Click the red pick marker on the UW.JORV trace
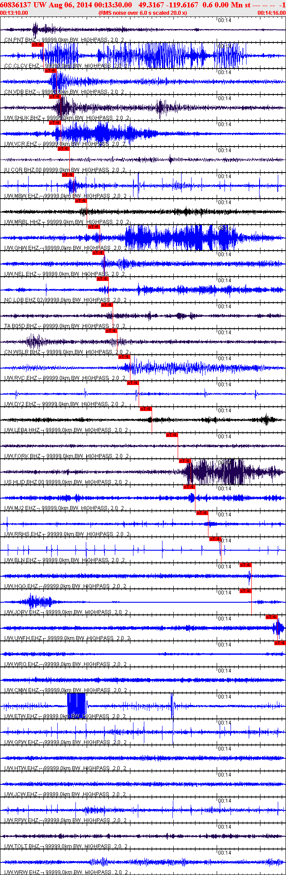286x875 pixels. tap(246, 591)
